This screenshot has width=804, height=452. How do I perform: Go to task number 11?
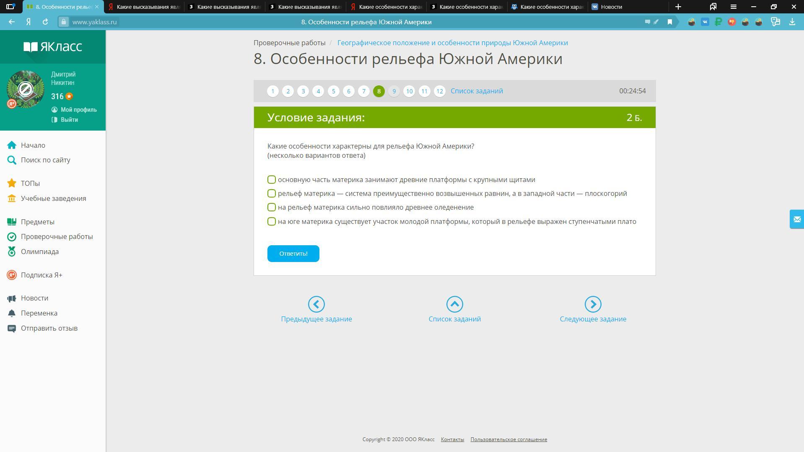click(x=425, y=91)
